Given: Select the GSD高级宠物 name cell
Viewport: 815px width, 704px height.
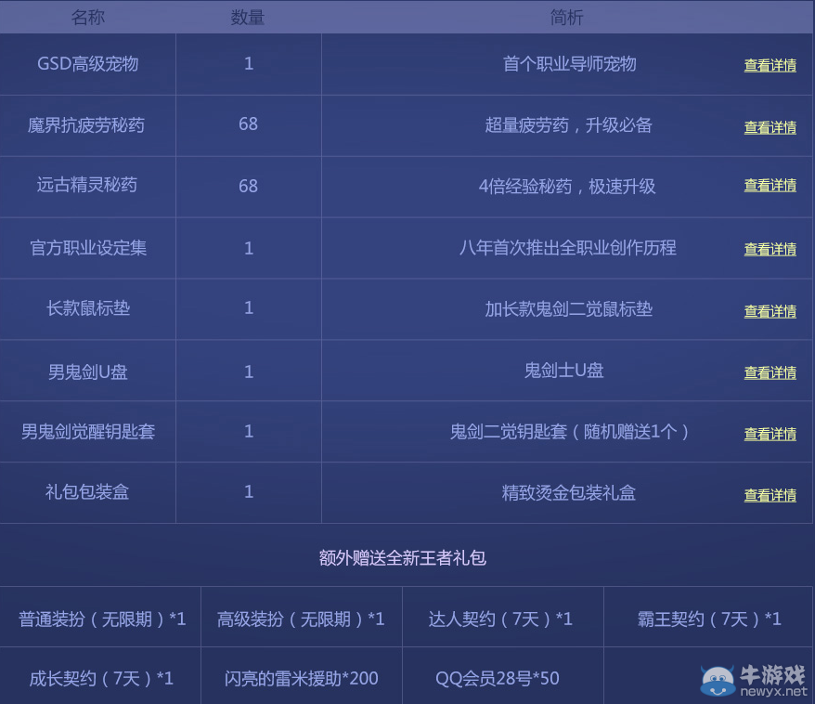Looking at the screenshot, I should click(88, 63).
